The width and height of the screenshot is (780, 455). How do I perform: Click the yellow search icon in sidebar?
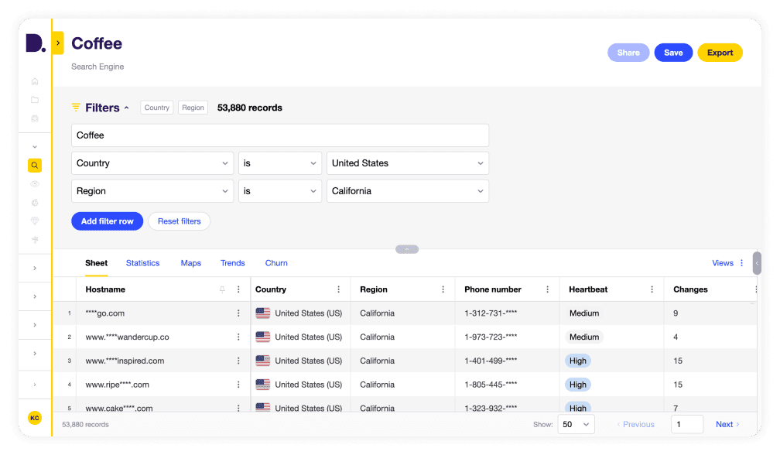click(35, 165)
